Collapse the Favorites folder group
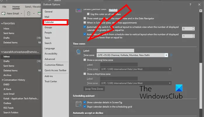Viewport: 204px width, 117px height. 2,23
